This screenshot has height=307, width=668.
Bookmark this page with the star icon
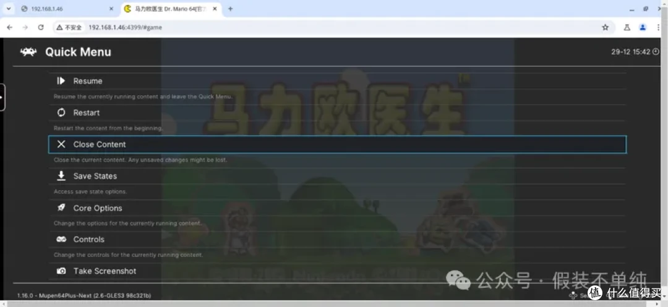605,27
